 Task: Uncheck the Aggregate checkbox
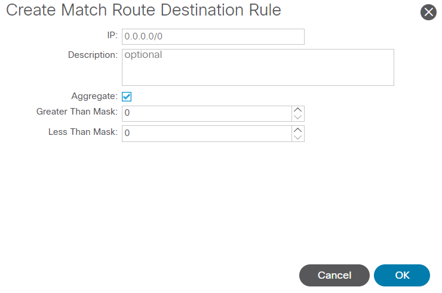coord(127,96)
